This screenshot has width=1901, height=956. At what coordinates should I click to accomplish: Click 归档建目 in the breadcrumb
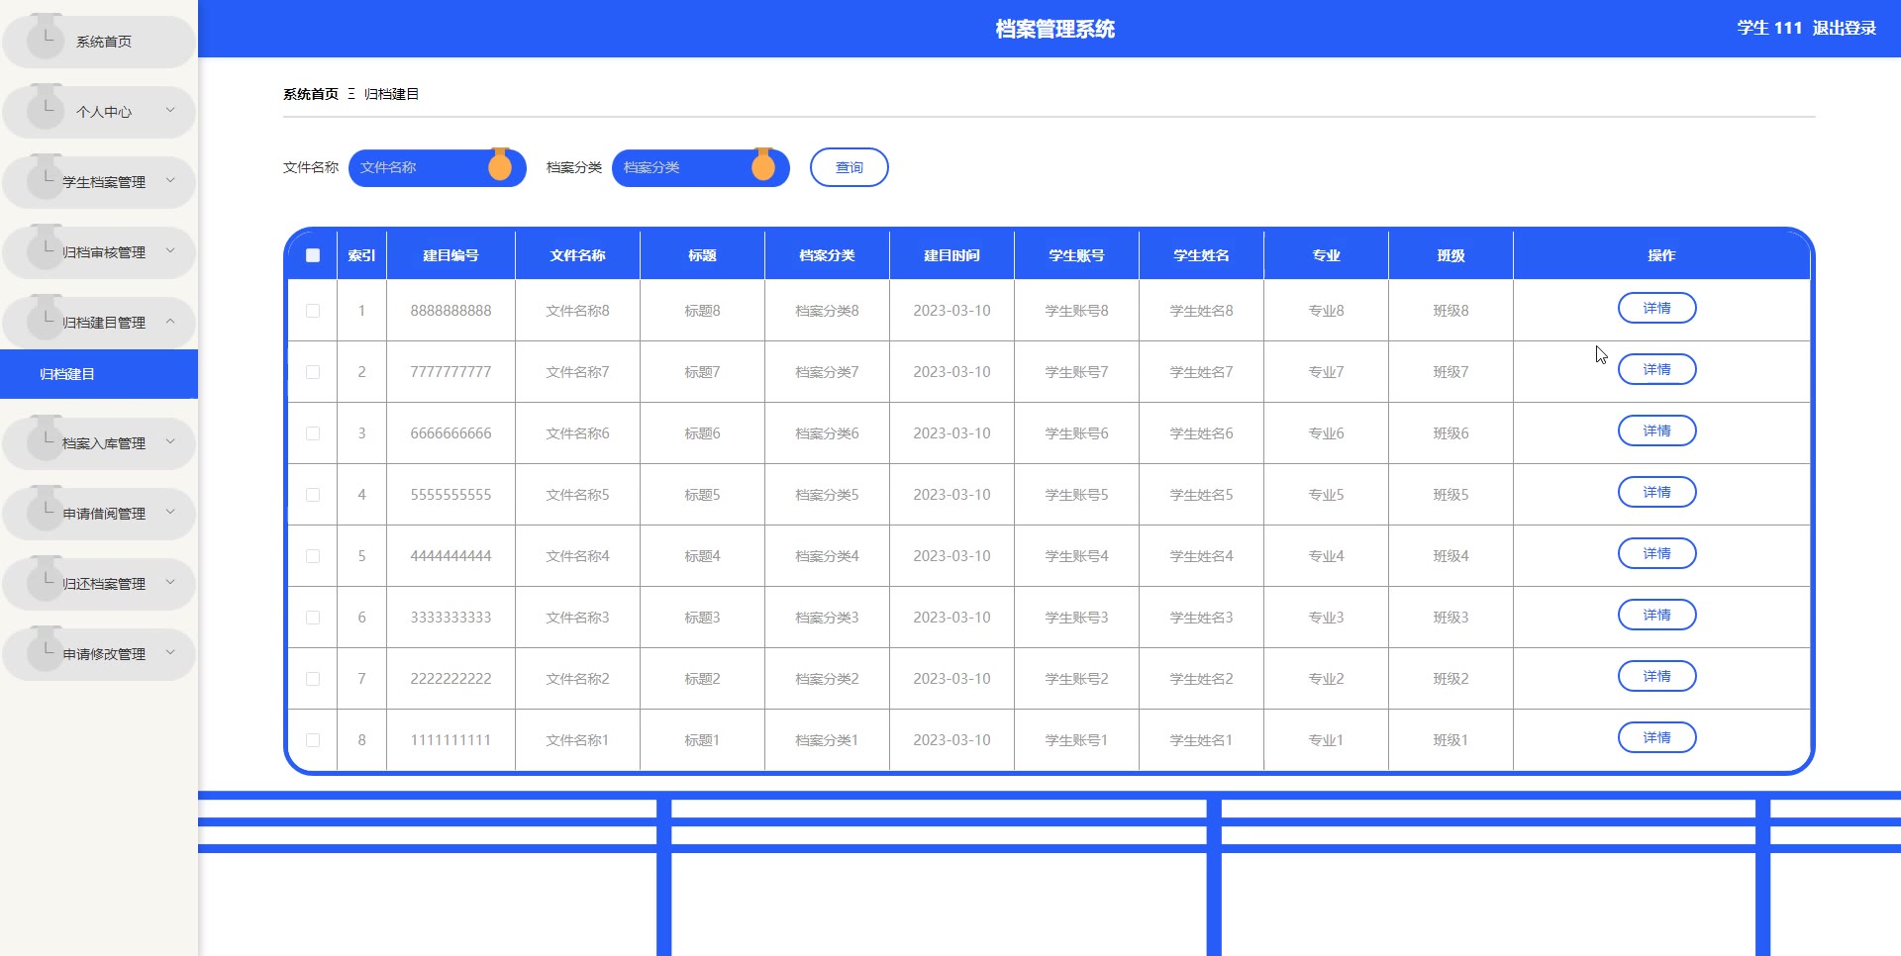click(x=392, y=94)
